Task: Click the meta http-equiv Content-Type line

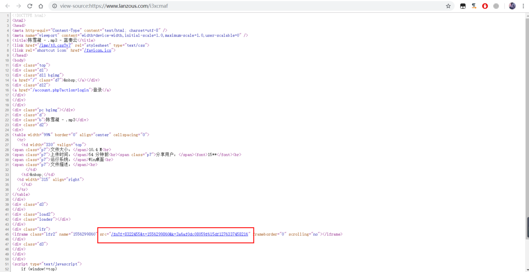Action: (90, 30)
